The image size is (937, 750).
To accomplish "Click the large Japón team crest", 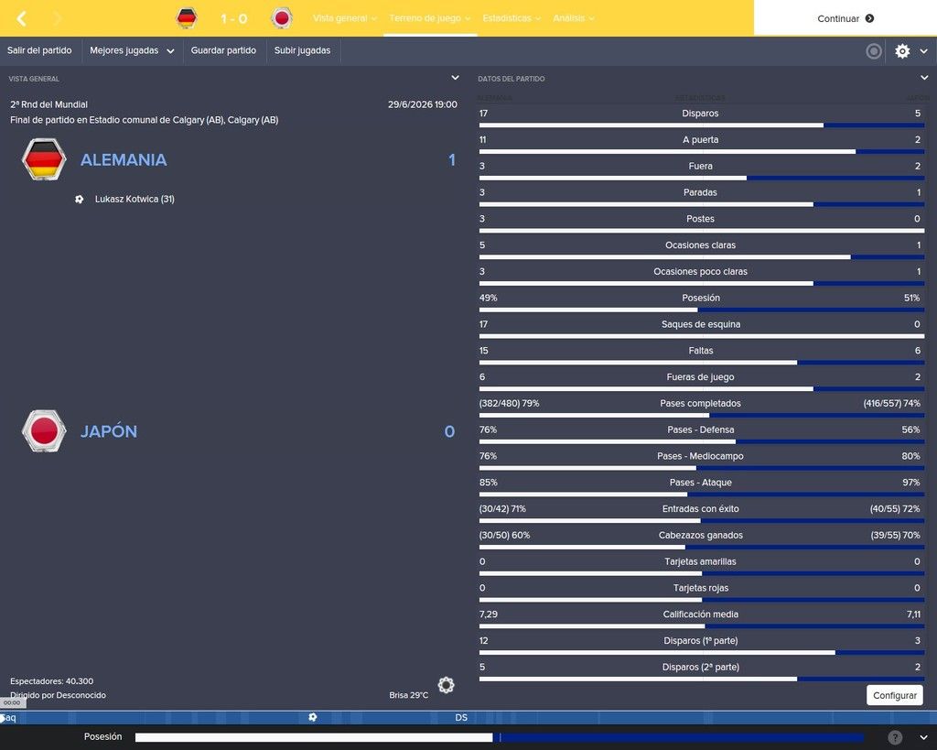I will coord(44,430).
